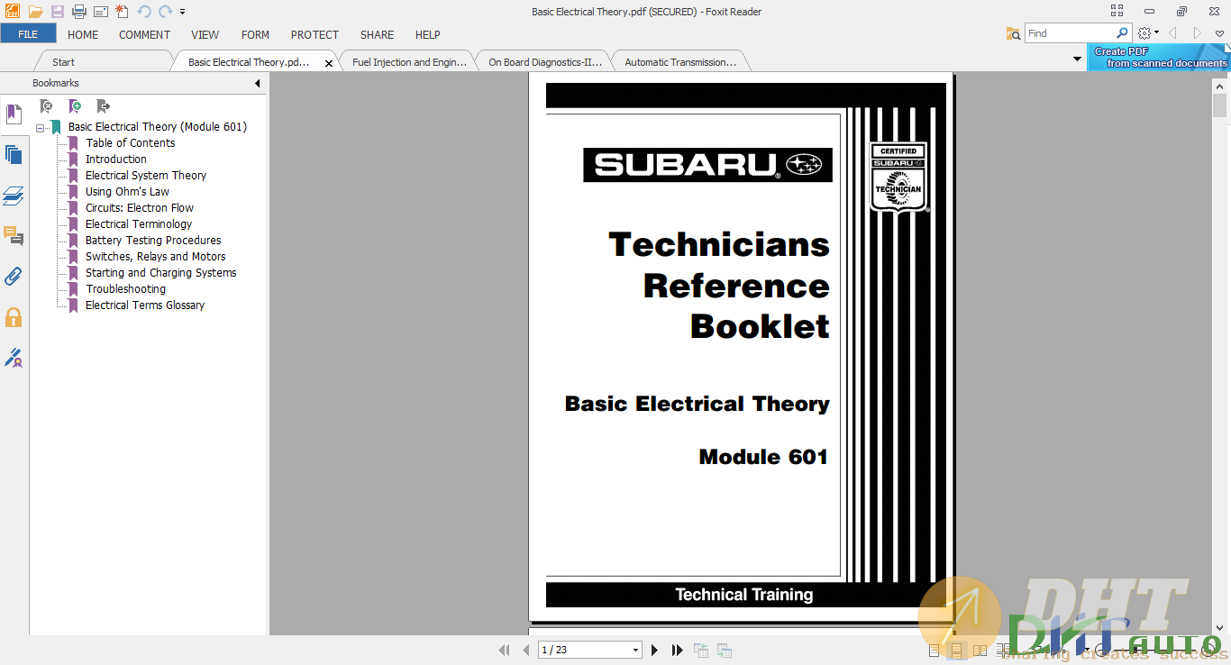Image resolution: width=1231 pixels, height=665 pixels.
Task: Go to Circuits: Electron Flow bookmark
Action: (140, 208)
